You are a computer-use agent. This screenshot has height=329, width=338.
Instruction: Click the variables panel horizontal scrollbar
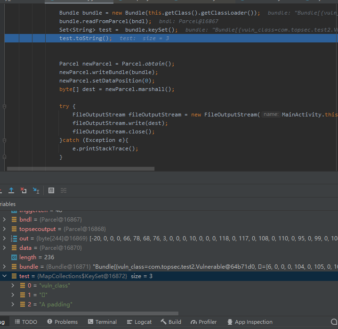[x=89, y=313]
